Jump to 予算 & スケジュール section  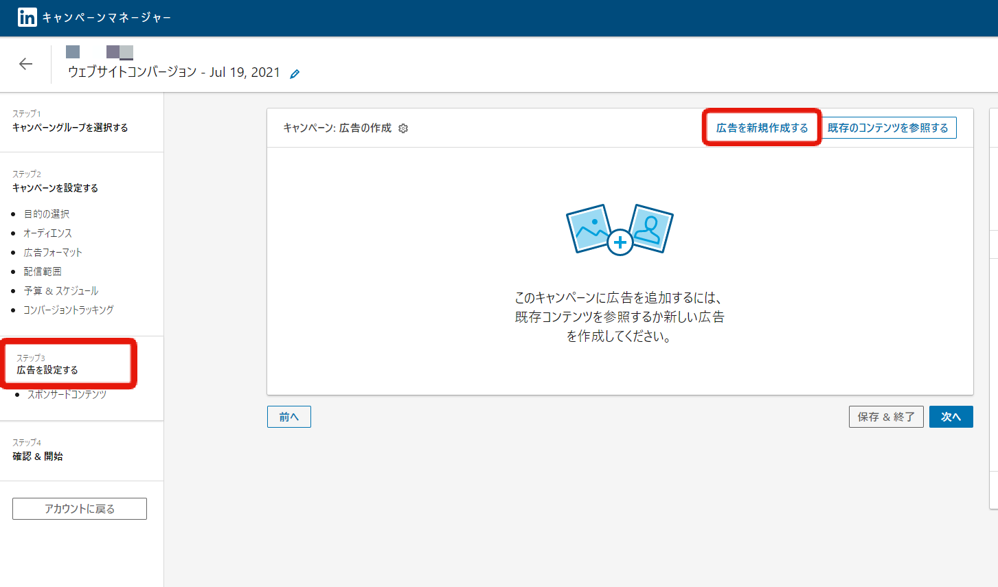[x=61, y=291]
